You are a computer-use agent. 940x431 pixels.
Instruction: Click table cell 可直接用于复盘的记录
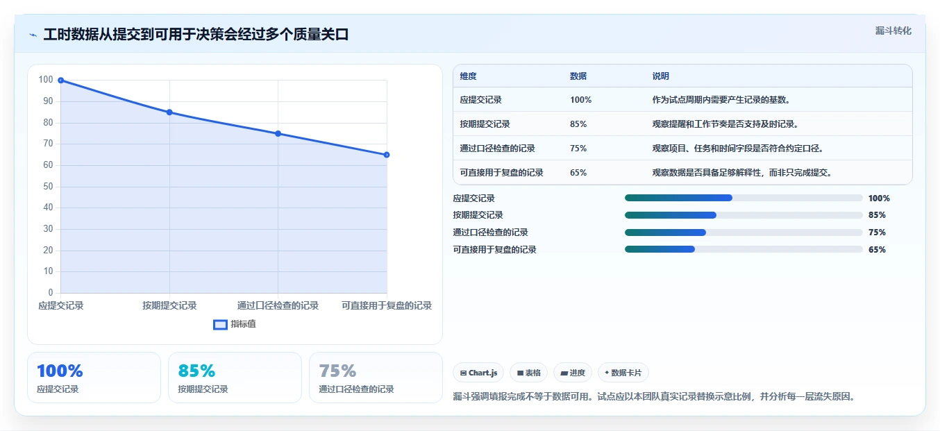pyautogui.click(x=501, y=173)
